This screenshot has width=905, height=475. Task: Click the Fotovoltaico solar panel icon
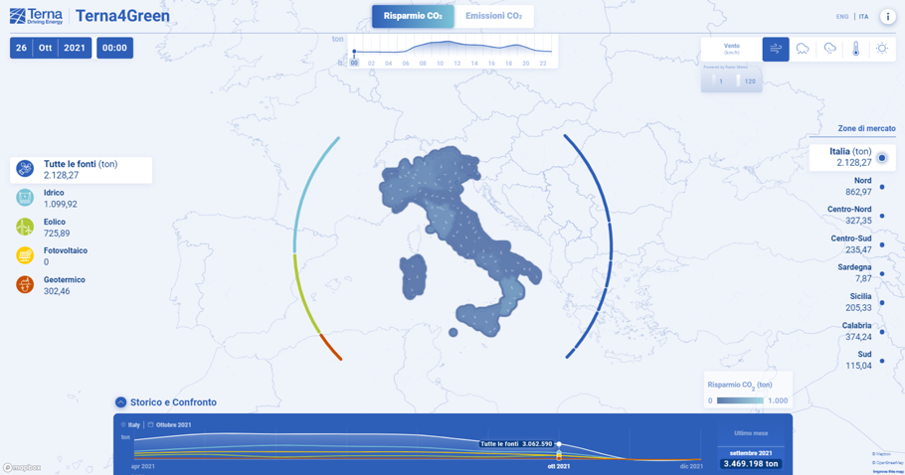(x=25, y=255)
